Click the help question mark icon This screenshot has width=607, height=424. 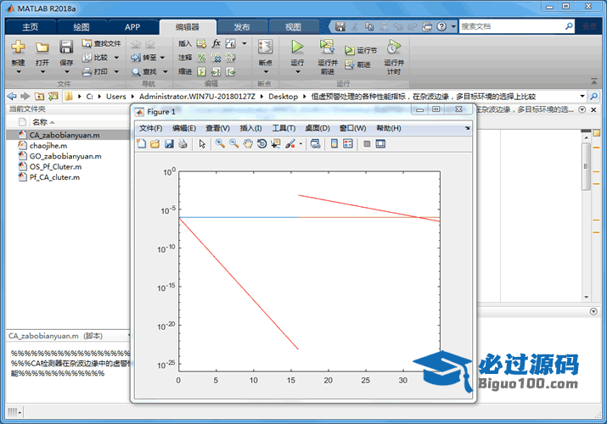(441, 26)
